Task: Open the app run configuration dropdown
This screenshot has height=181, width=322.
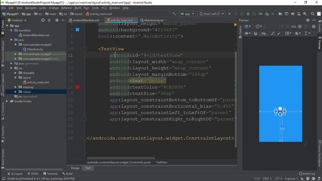Action: click(187, 14)
